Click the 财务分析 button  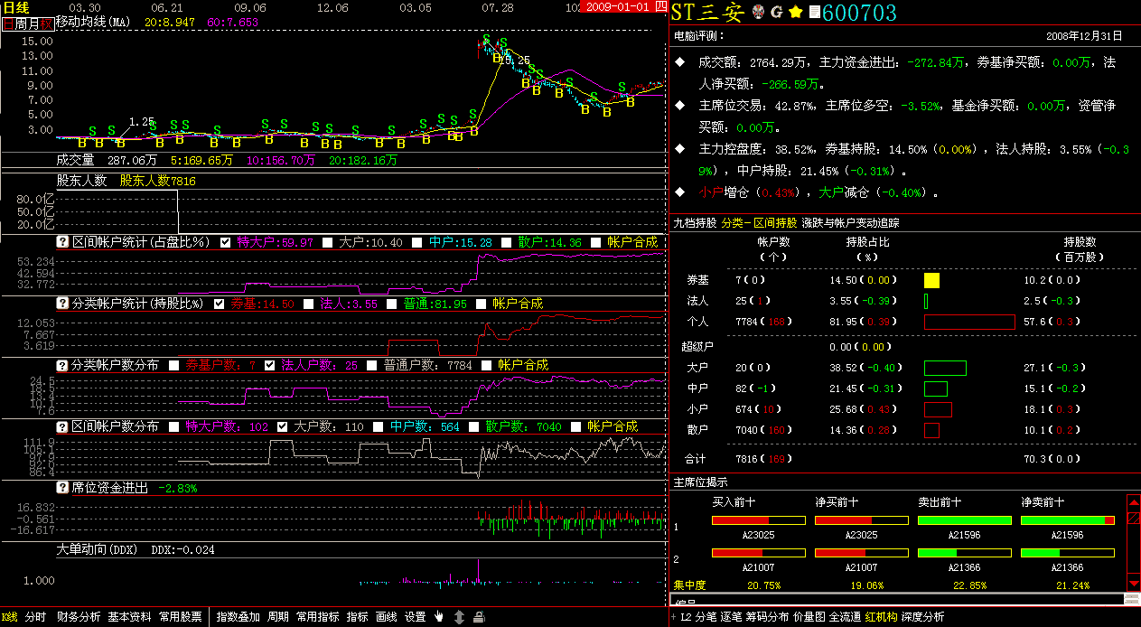tap(79, 617)
